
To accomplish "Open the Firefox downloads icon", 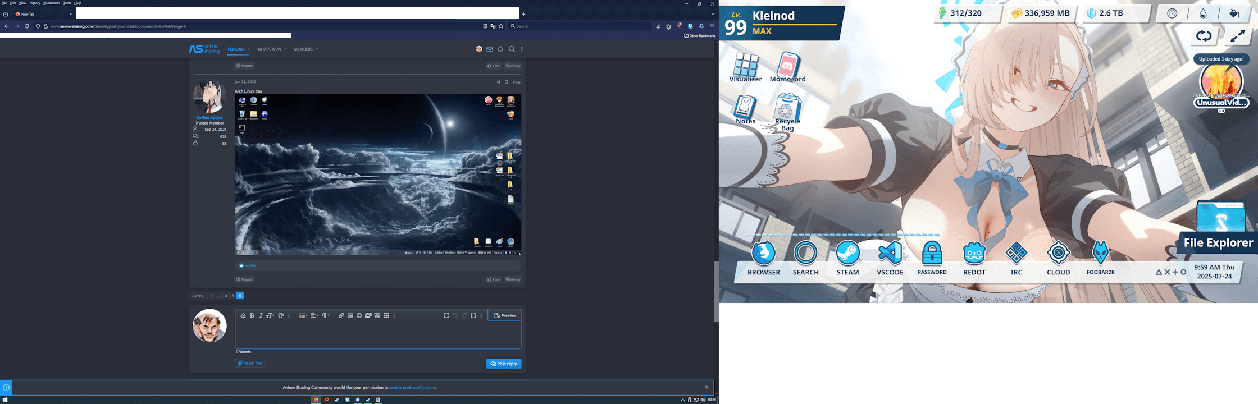I will click(x=658, y=26).
